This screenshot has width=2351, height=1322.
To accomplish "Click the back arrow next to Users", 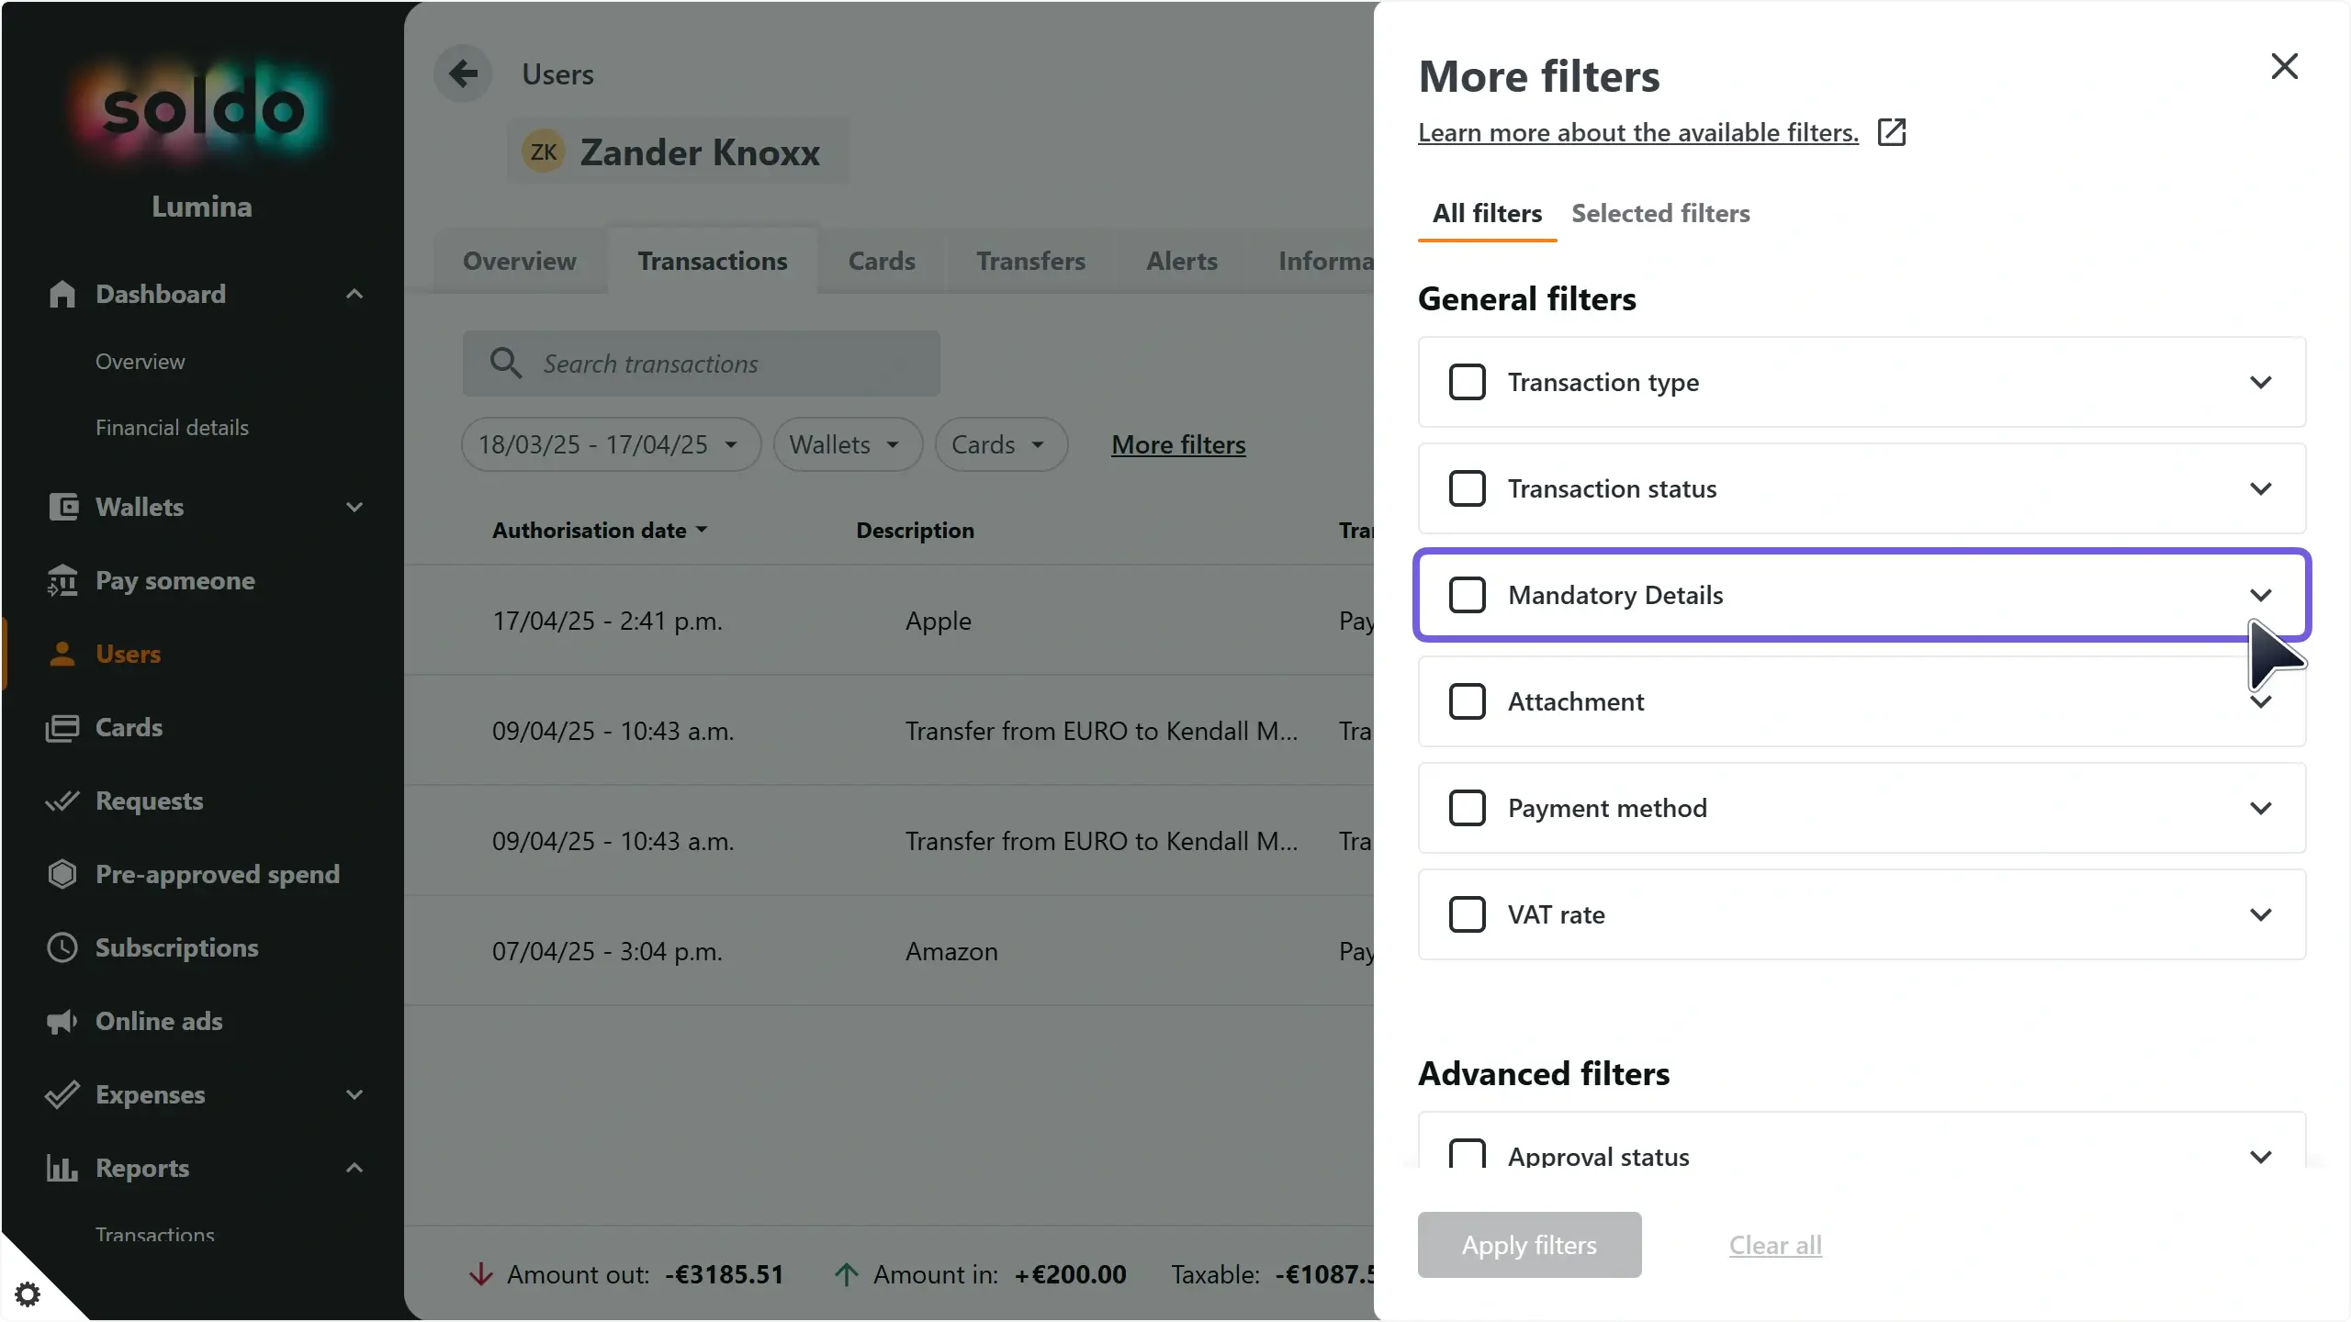I will [463, 73].
